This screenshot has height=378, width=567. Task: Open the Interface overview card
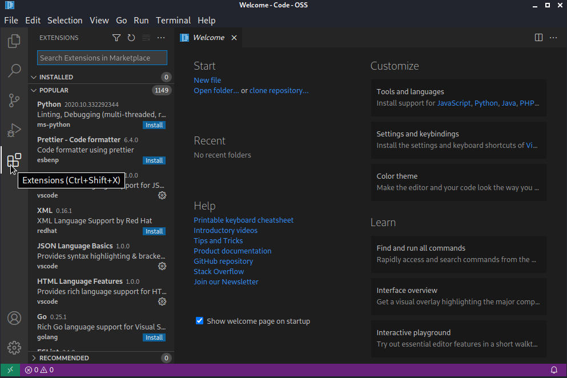459,296
